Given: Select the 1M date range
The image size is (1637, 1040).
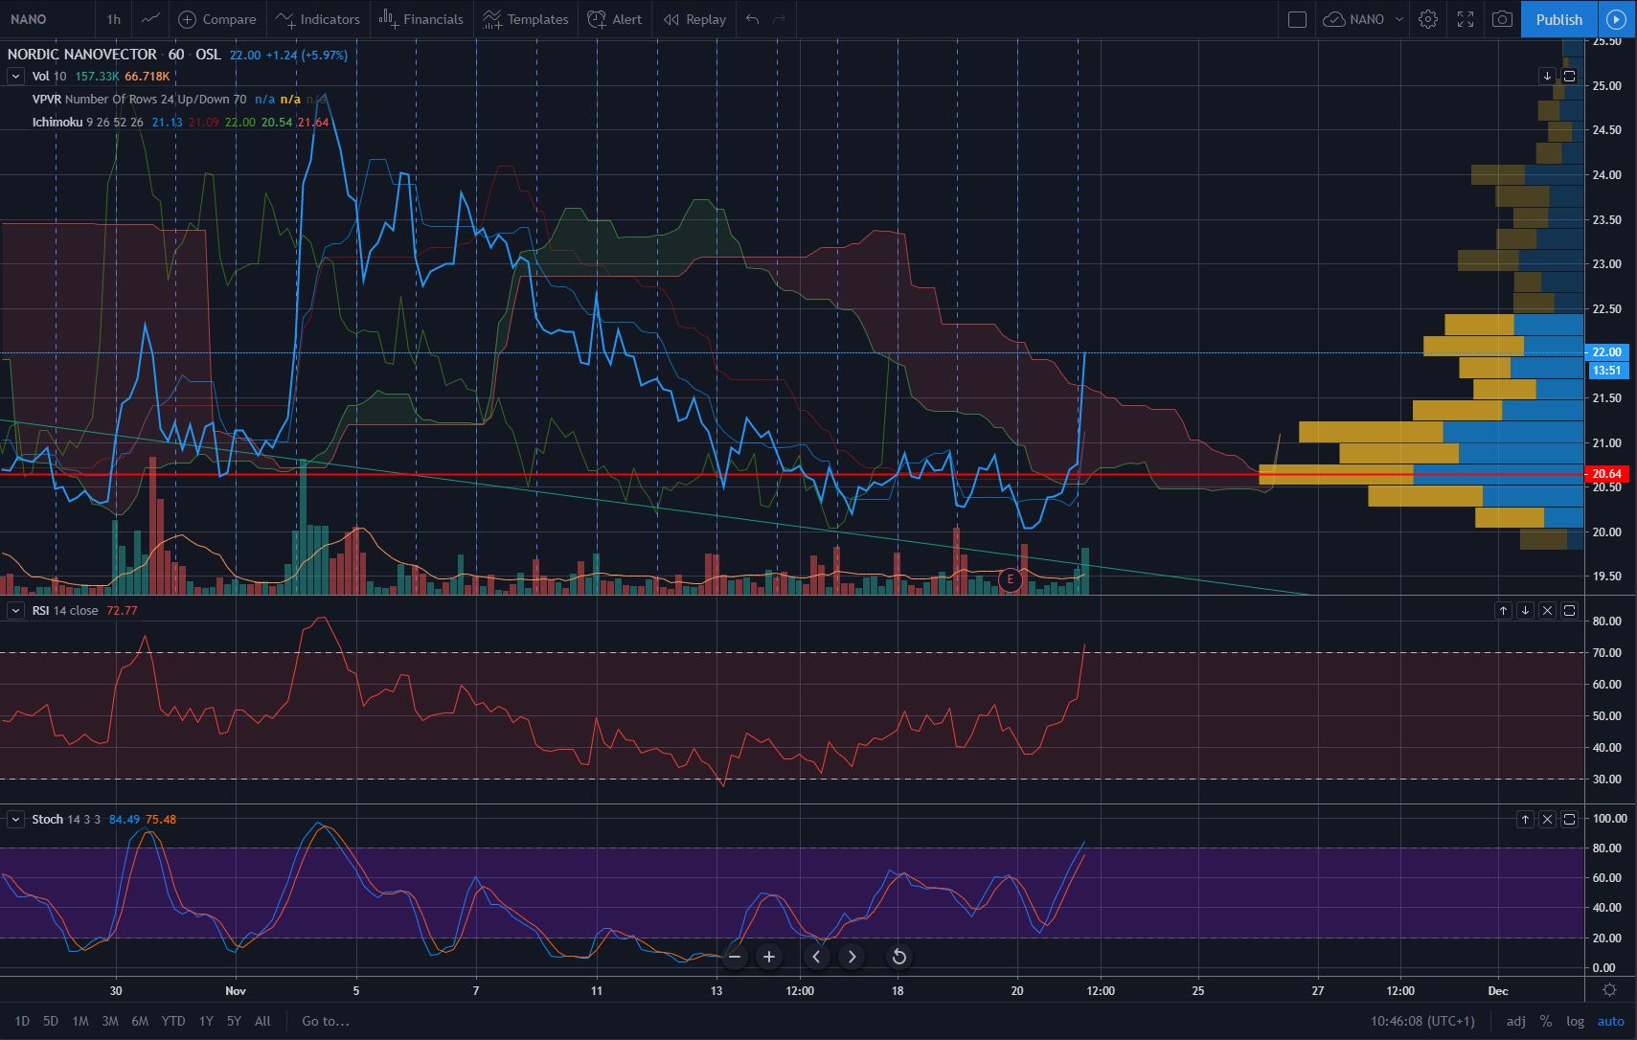Looking at the screenshot, I should [80, 1021].
